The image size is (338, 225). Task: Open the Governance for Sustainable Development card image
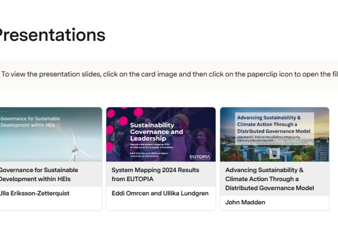pyautogui.click(x=51, y=134)
